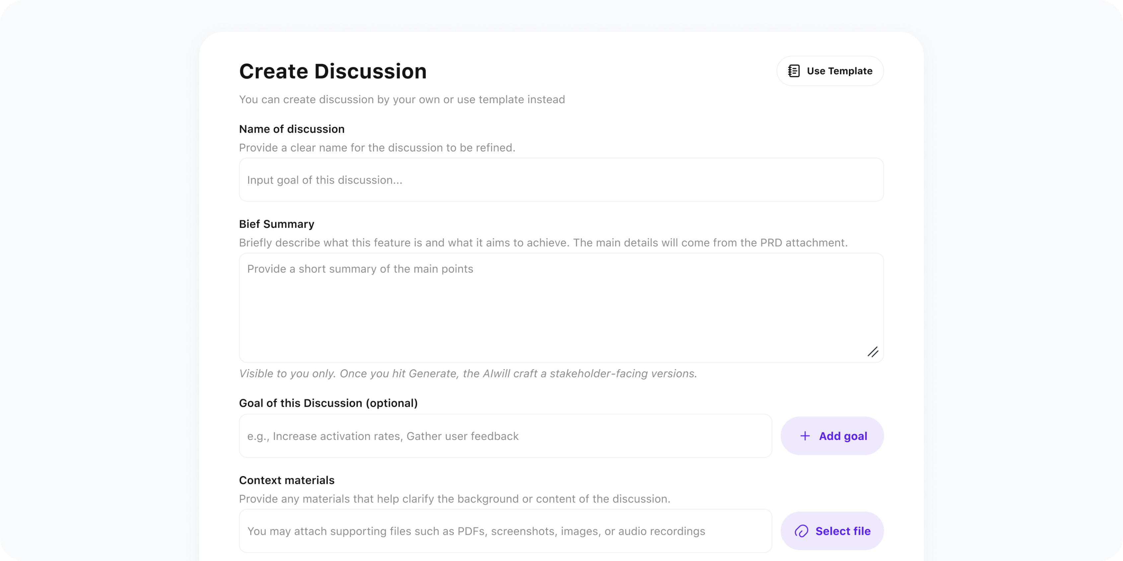1123x561 pixels.
Task: Click the create discussion subtitle text
Action: tap(401, 99)
